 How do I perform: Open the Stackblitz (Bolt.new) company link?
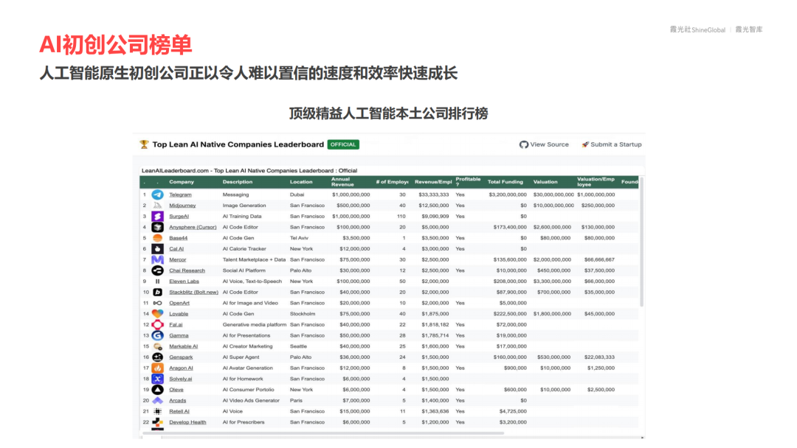(x=193, y=293)
